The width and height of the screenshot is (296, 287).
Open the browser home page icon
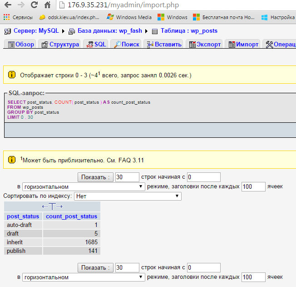(47, 5)
